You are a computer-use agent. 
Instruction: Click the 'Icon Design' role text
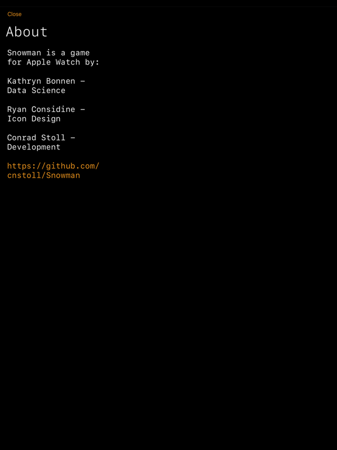(34, 118)
